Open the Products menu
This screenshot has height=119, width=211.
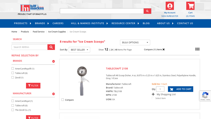pyautogui.click(x=21, y=23)
